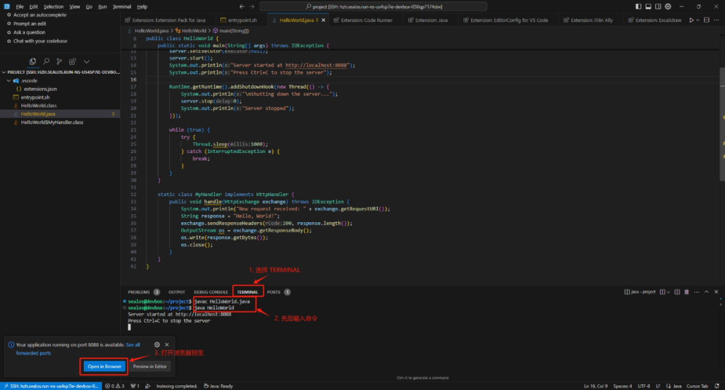Screen dimensions: 725x390
Task: Show additional sidebar views chevron
Action: point(87,61)
